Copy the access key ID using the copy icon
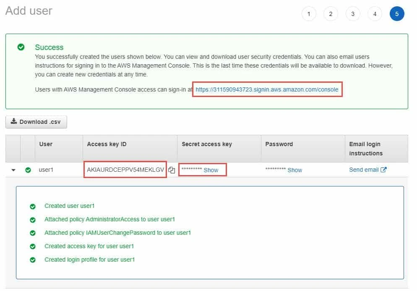The height and width of the screenshot is (291, 417). click(172, 170)
